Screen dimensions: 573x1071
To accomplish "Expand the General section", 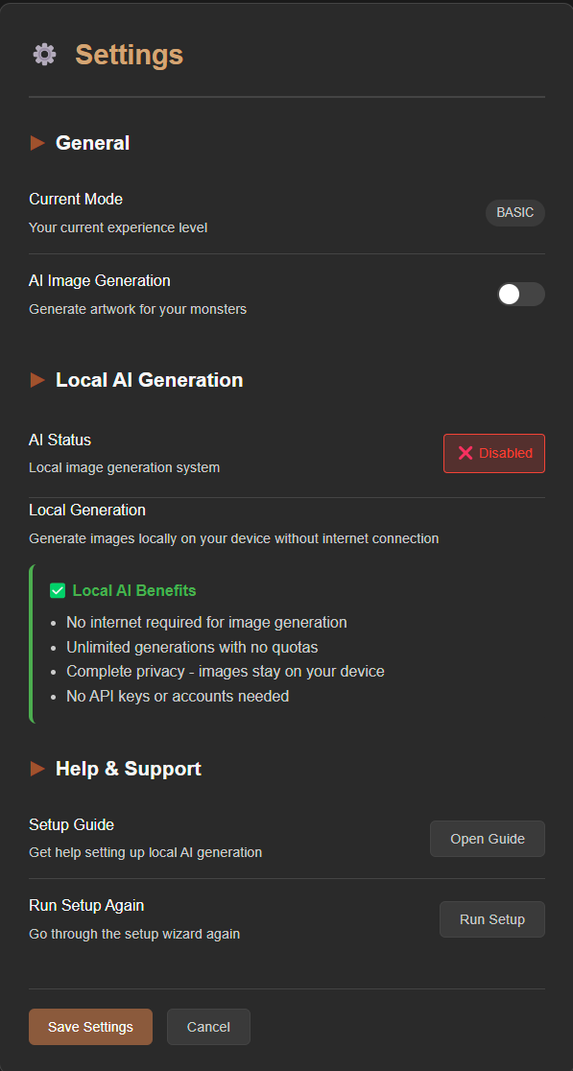I will point(92,142).
